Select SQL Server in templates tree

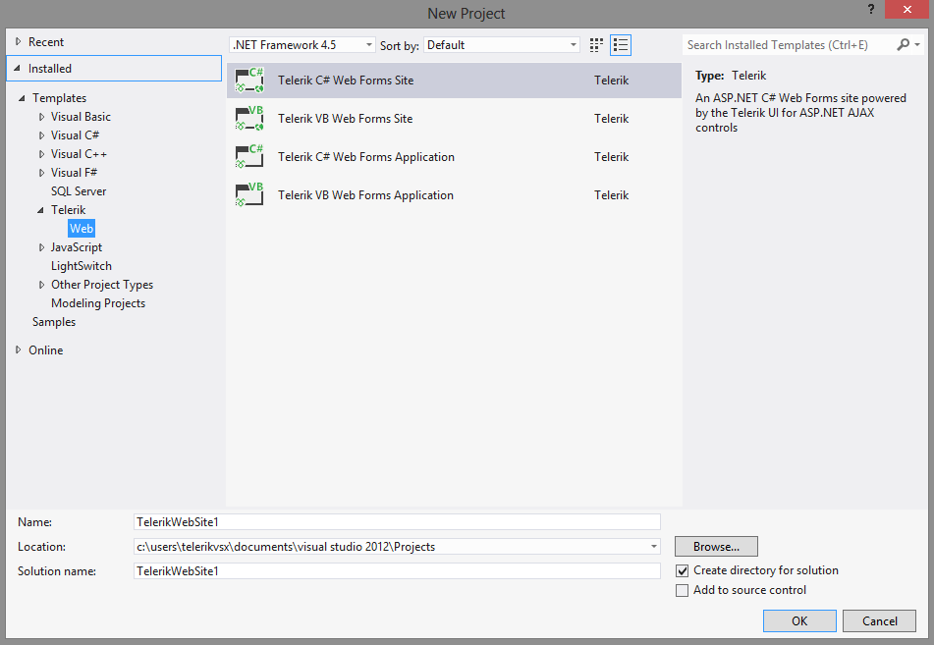tap(79, 191)
